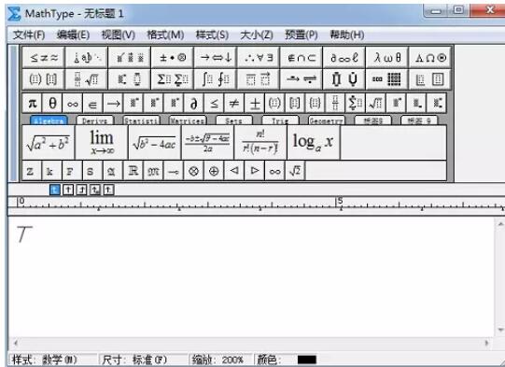This screenshot has height=367, width=505.
Task: Click the black color swatch in status bar
Action: point(306,360)
